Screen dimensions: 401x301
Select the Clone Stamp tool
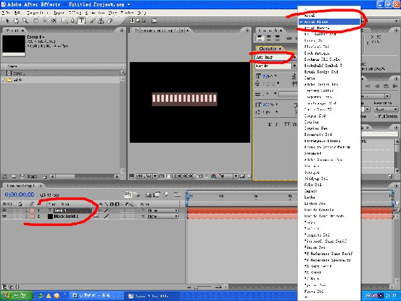tap(101, 20)
